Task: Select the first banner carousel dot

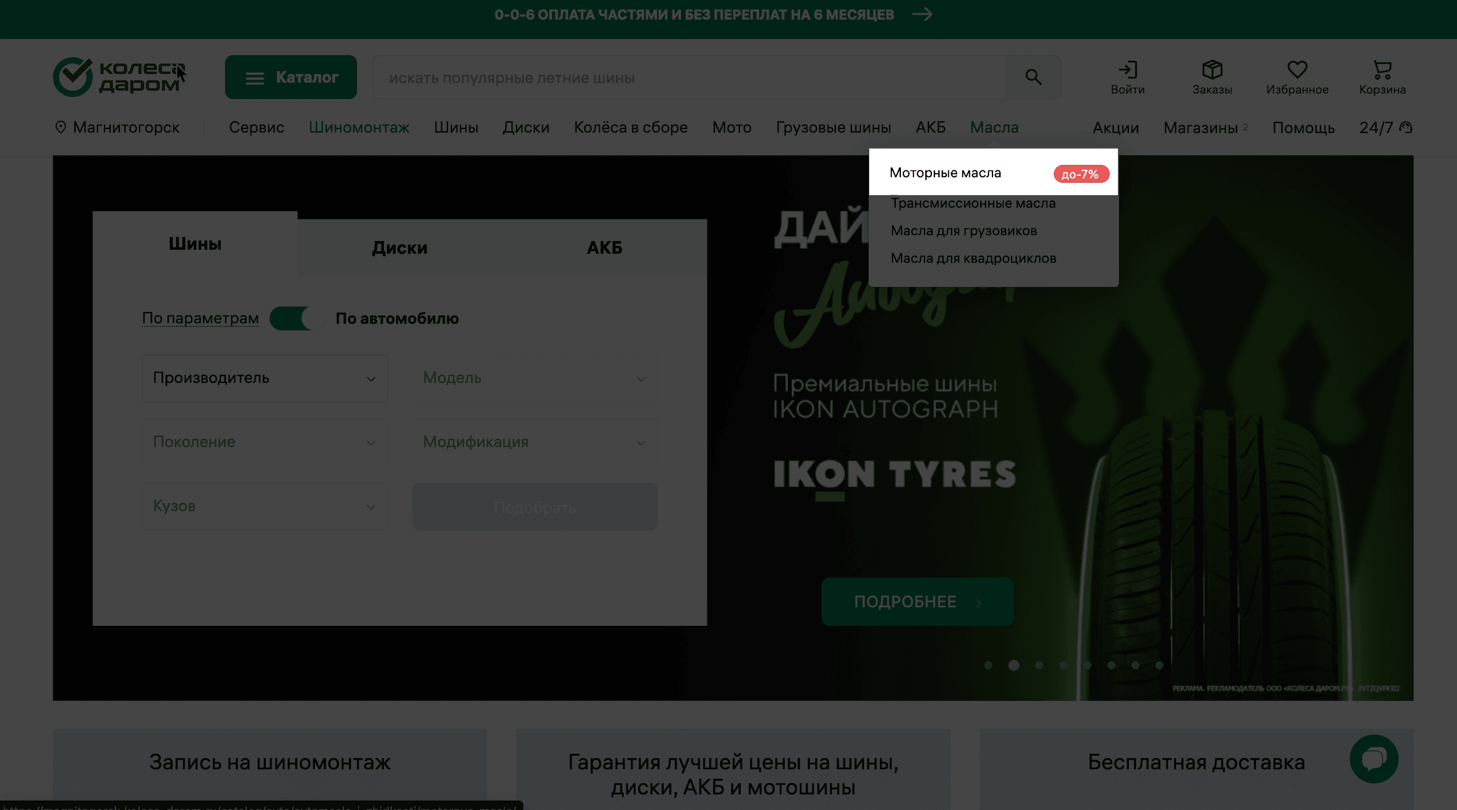Action: click(x=988, y=666)
